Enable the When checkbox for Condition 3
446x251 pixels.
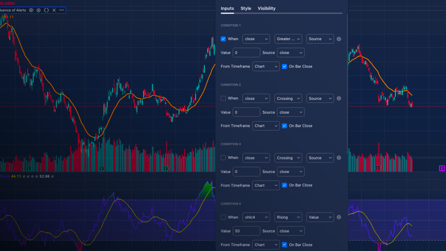(x=223, y=158)
